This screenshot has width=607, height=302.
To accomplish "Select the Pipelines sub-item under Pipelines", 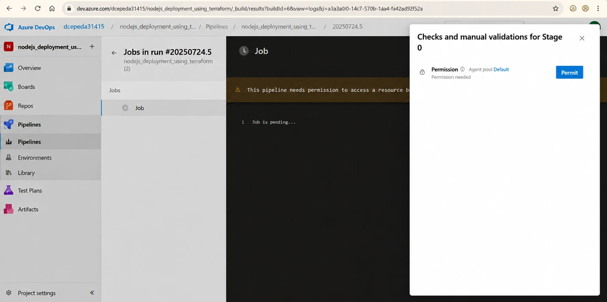I will [x=50, y=142].
